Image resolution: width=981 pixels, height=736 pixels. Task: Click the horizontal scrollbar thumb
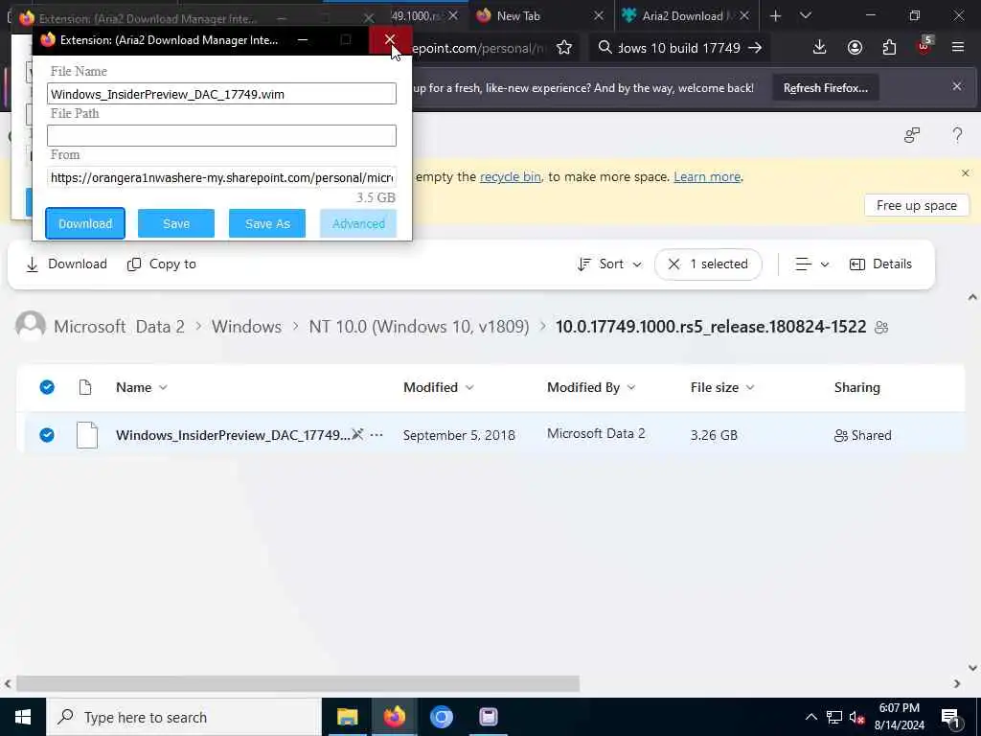pos(298,683)
